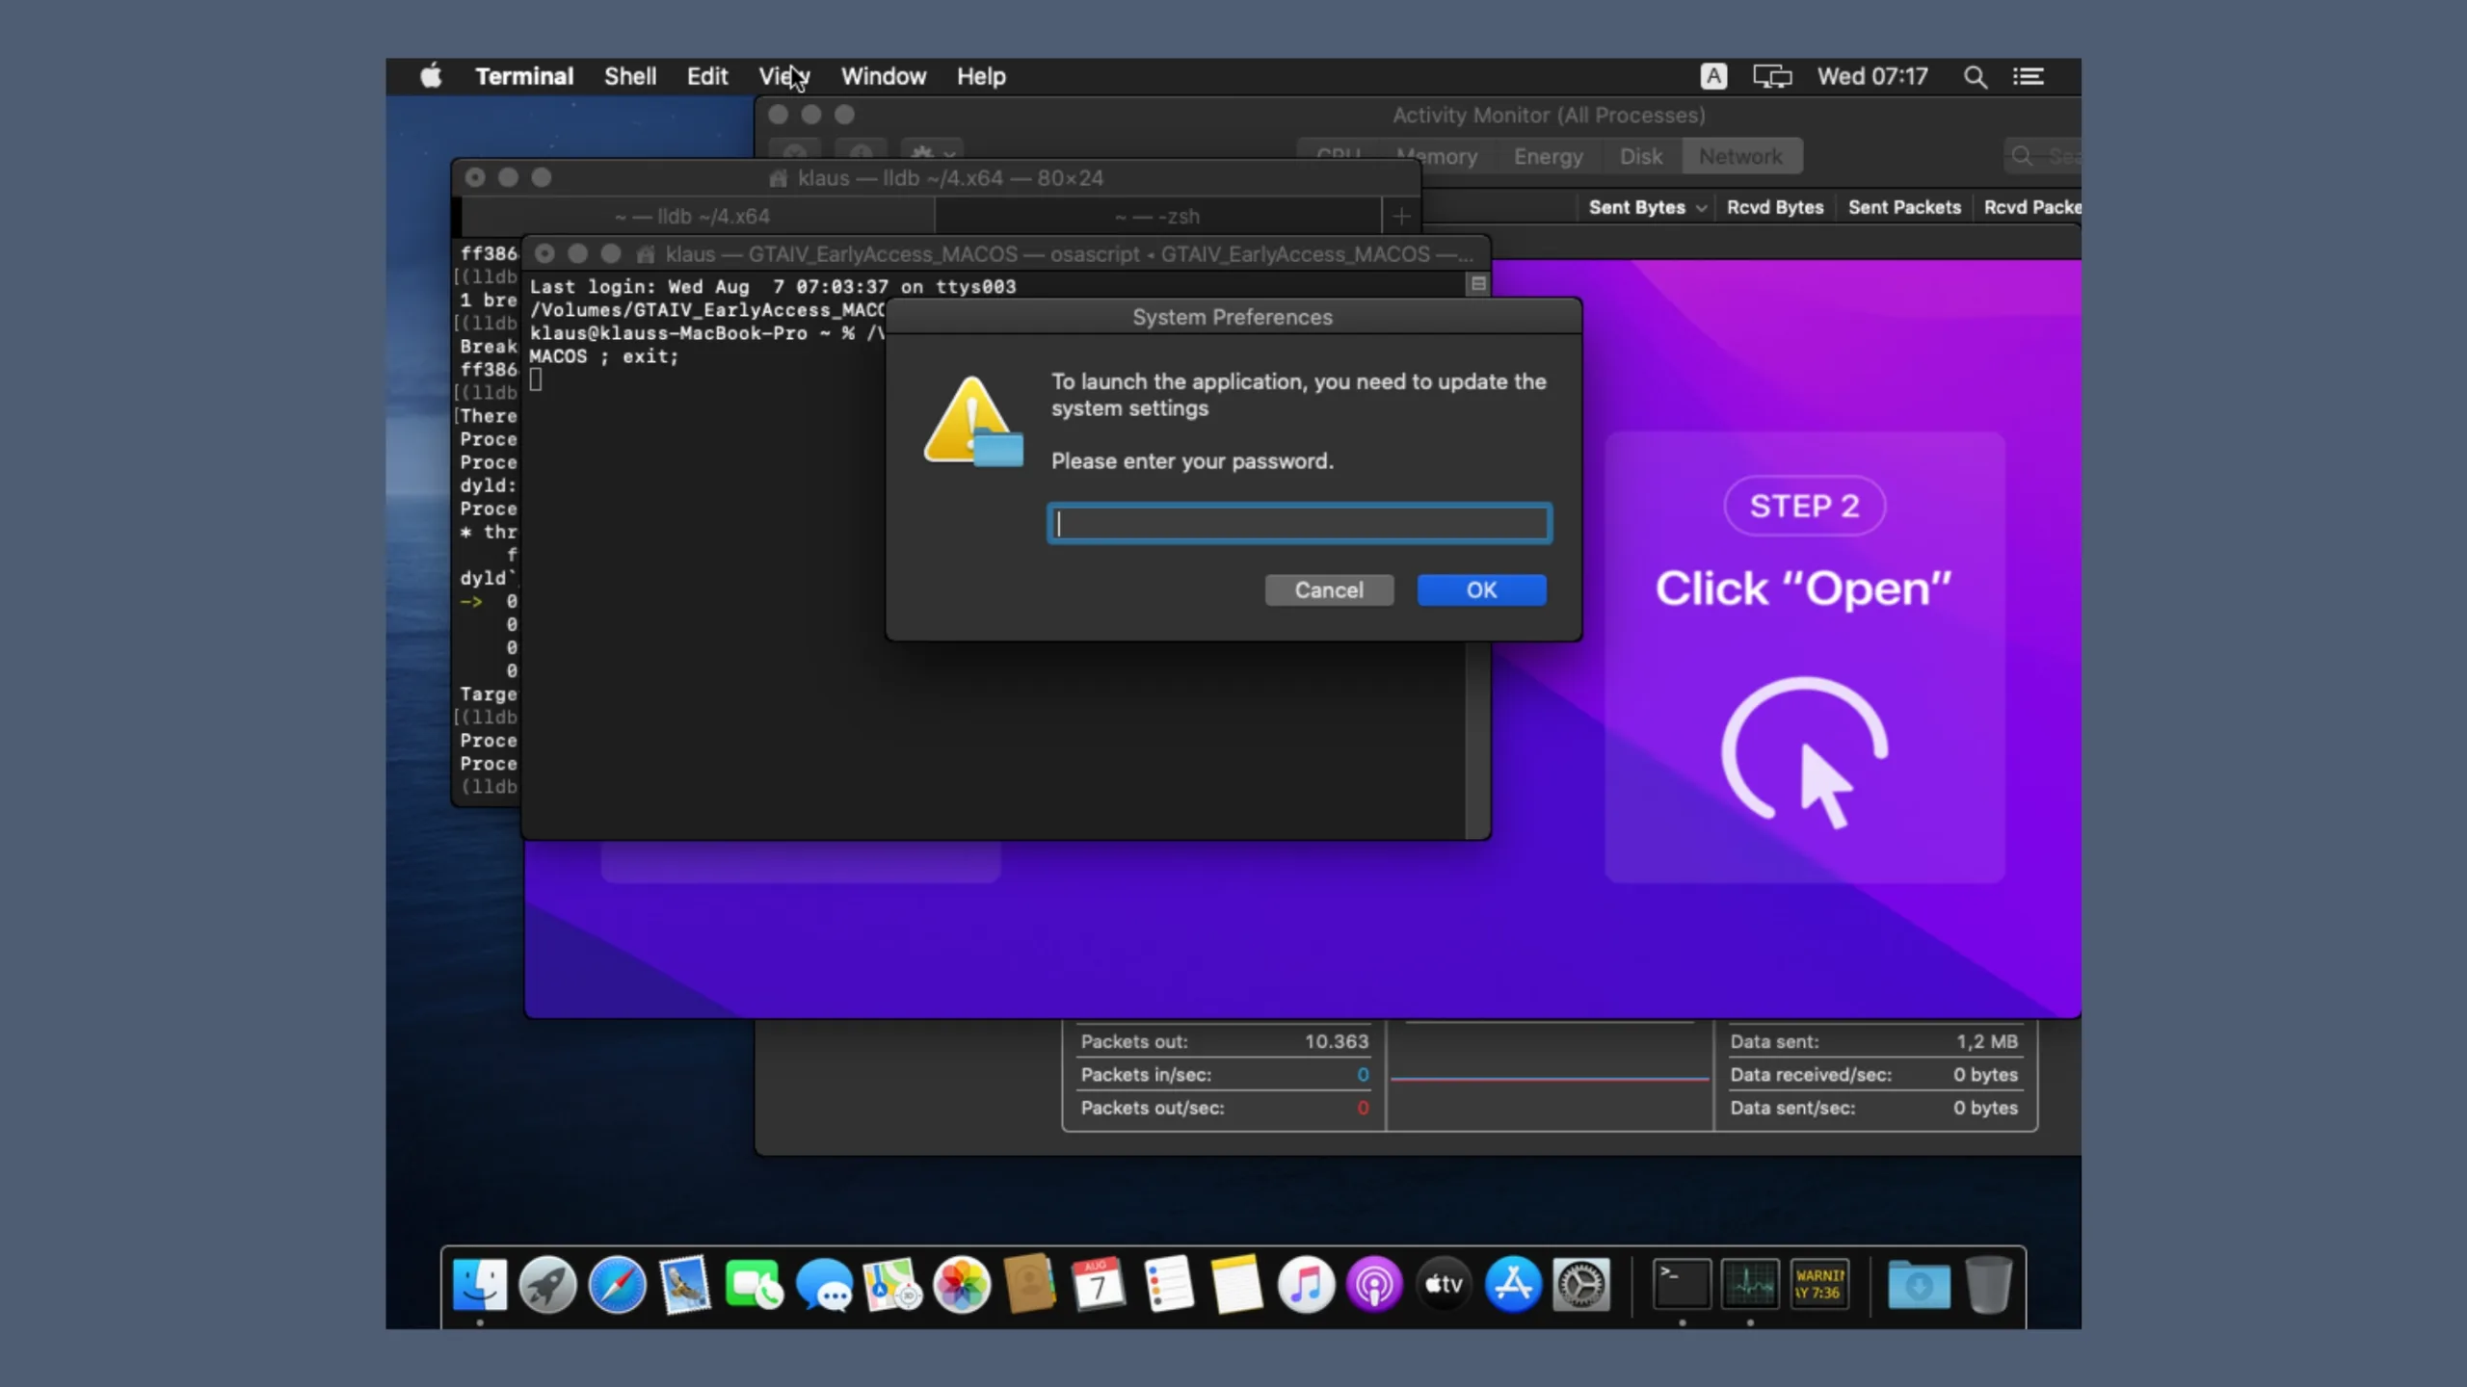Sort by Sent Packets column
2467x1387 pixels.
pyautogui.click(x=1904, y=207)
